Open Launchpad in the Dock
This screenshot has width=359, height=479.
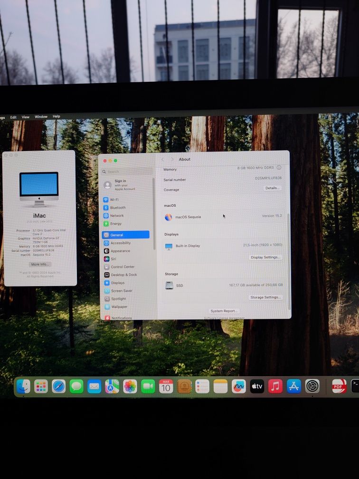point(41,386)
